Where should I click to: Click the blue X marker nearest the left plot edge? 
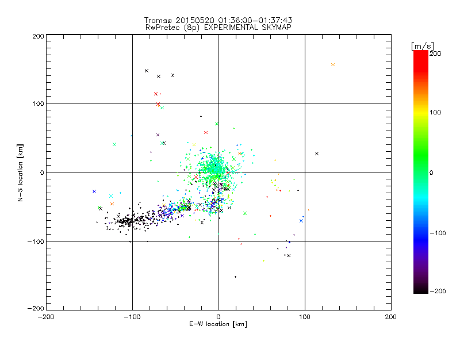(x=94, y=191)
